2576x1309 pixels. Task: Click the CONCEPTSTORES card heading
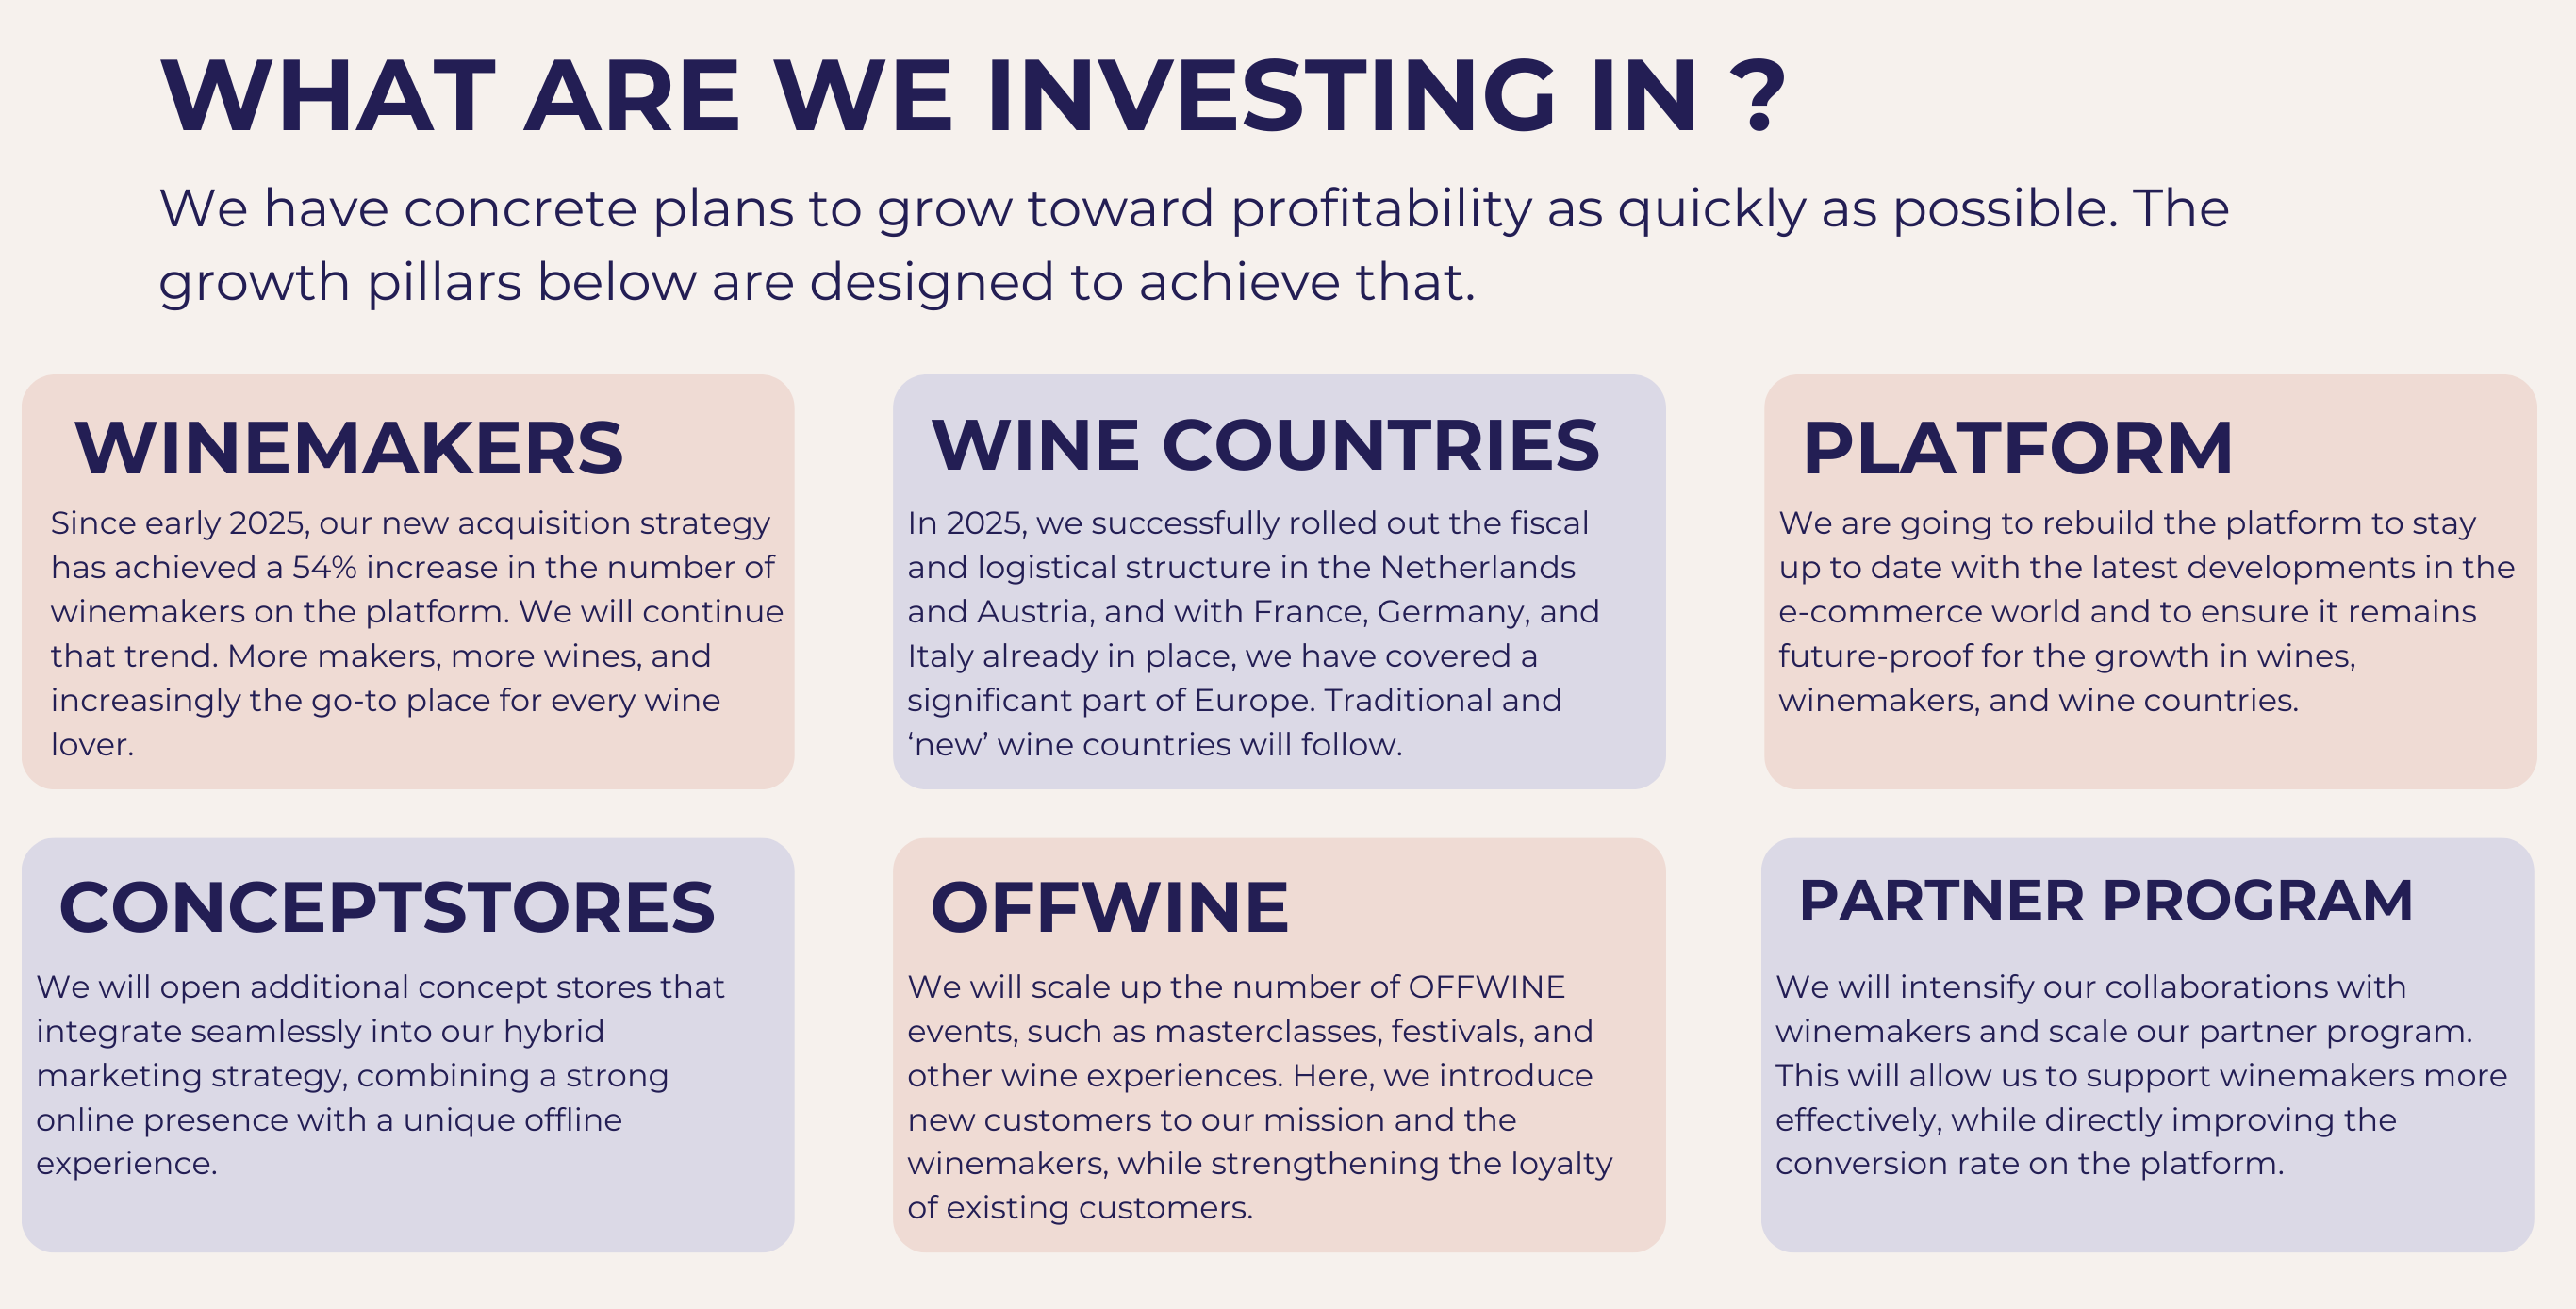pos(387,908)
